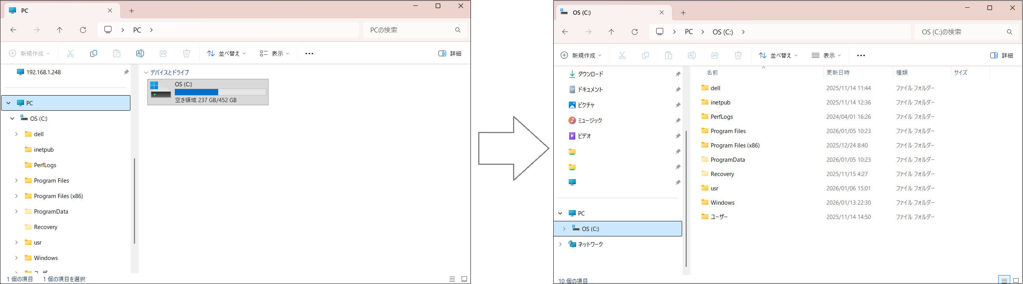Select the OS (C:) tab title
This screenshot has height=284, width=1023.
(582, 13)
